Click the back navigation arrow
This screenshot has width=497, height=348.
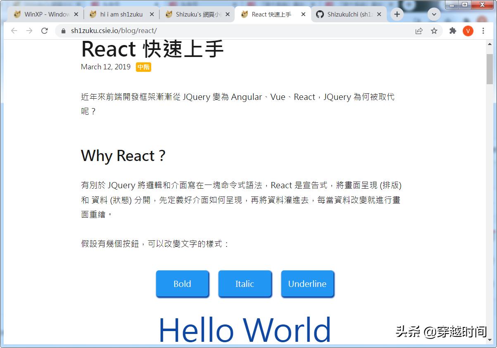coord(14,31)
